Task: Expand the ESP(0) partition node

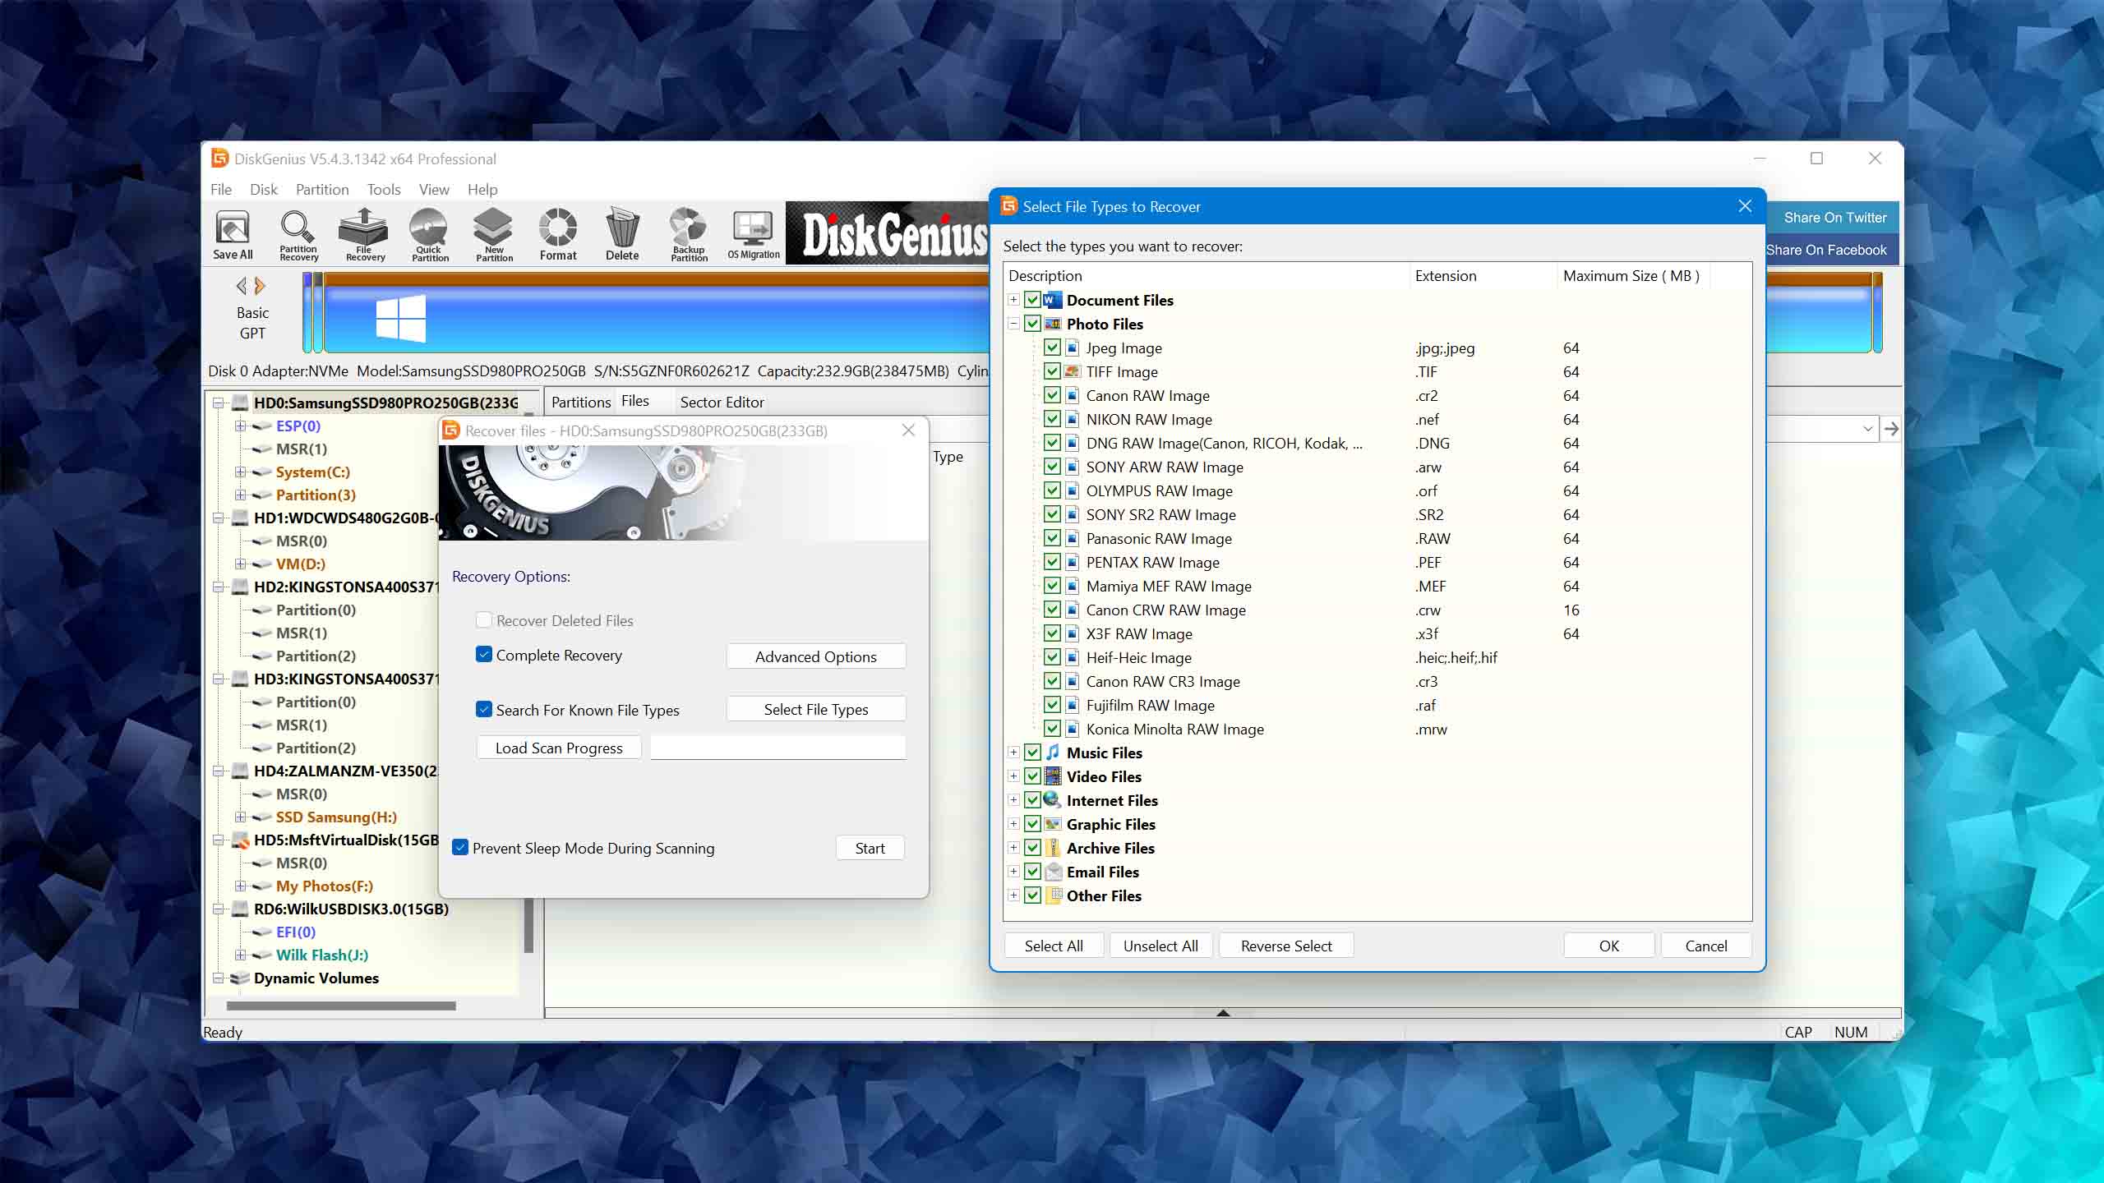Action: click(240, 426)
